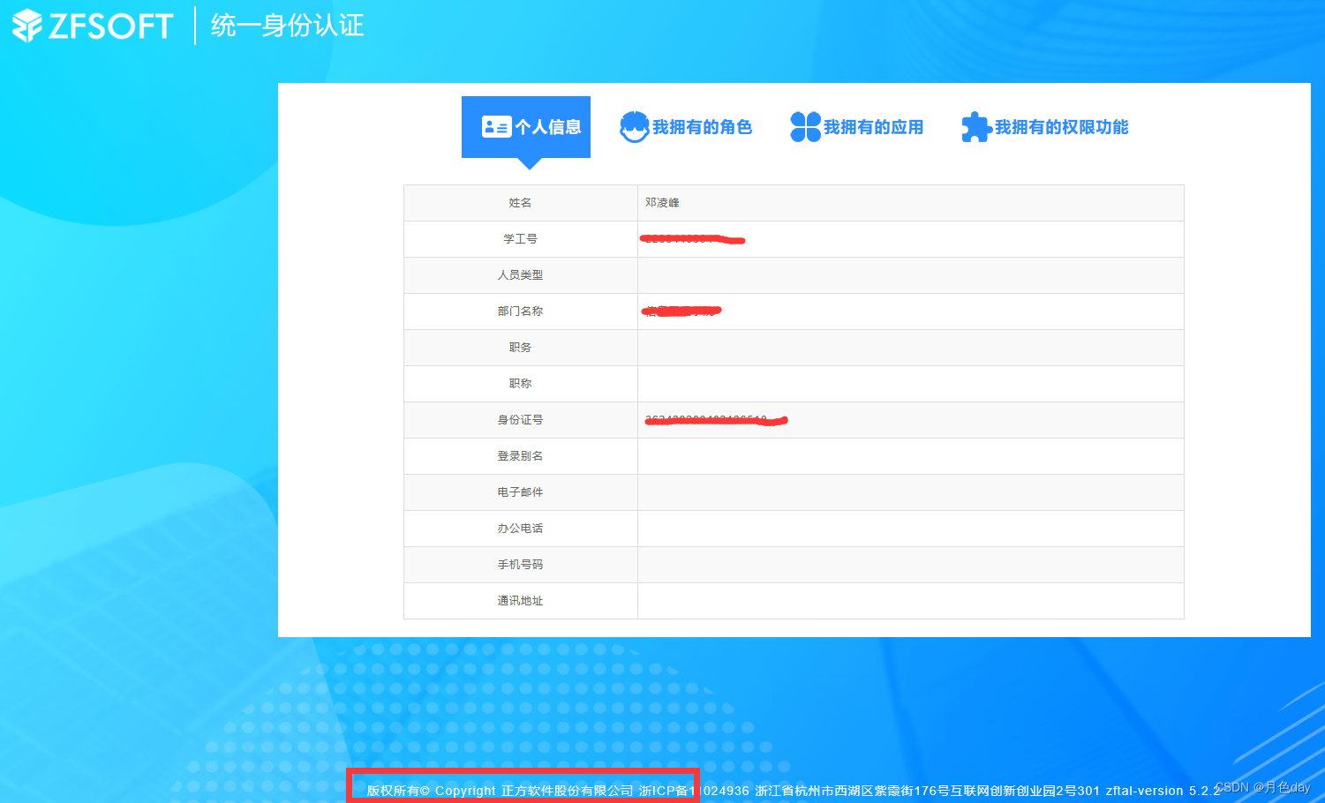Switch to 我拥有的应用 tab
The image size is (1325, 803).
857,127
